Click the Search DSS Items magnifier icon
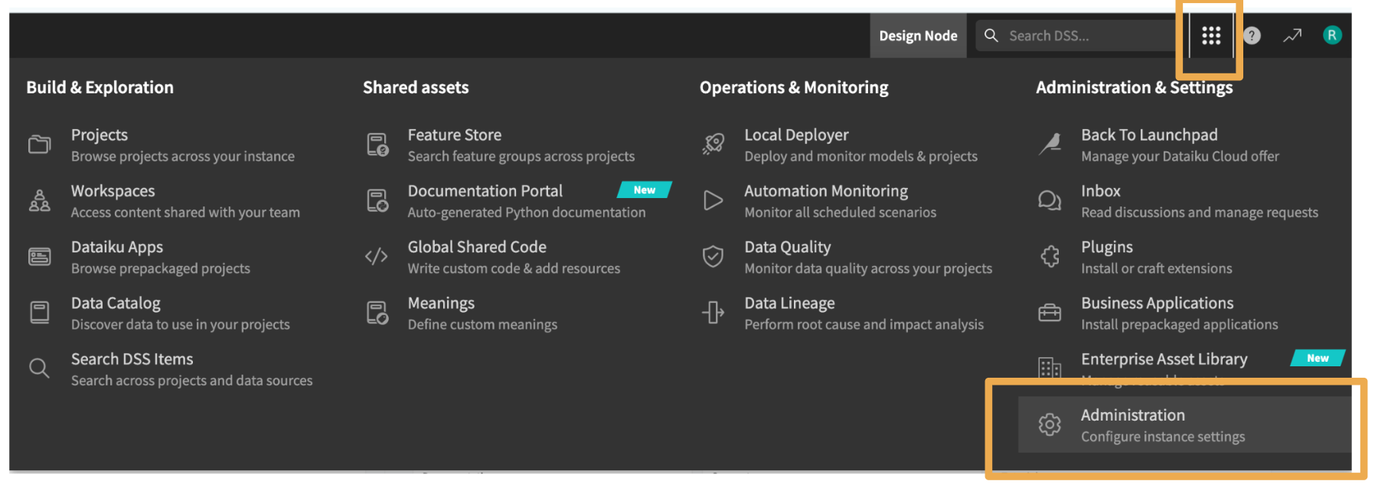 [x=40, y=369]
